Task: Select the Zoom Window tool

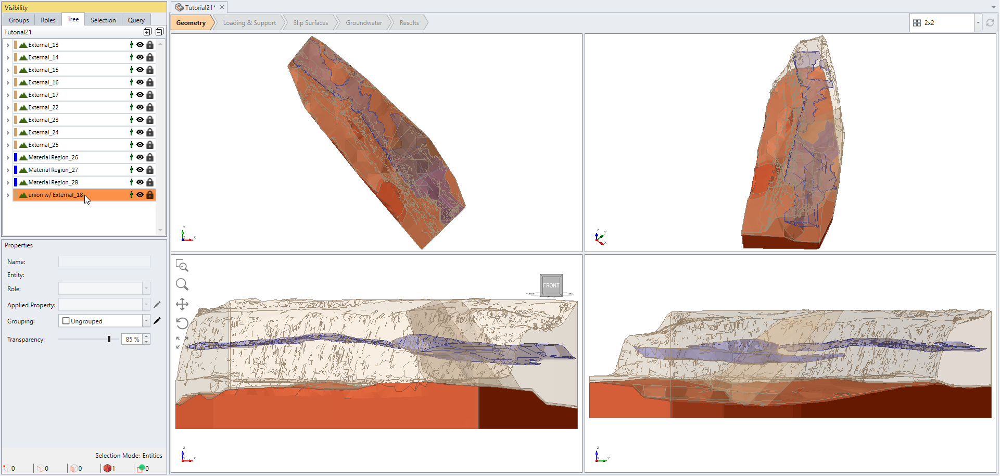Action: pyautogui.click(x=183, y=266)
